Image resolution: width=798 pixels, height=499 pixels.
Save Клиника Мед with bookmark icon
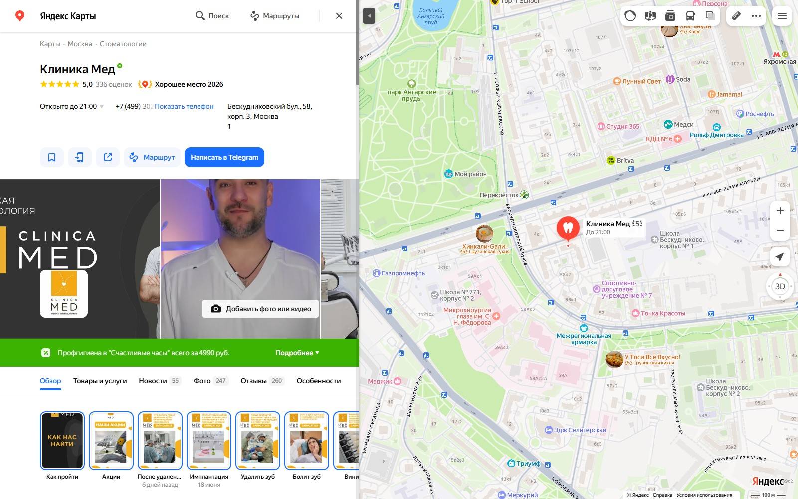click(x=52, y=157)
